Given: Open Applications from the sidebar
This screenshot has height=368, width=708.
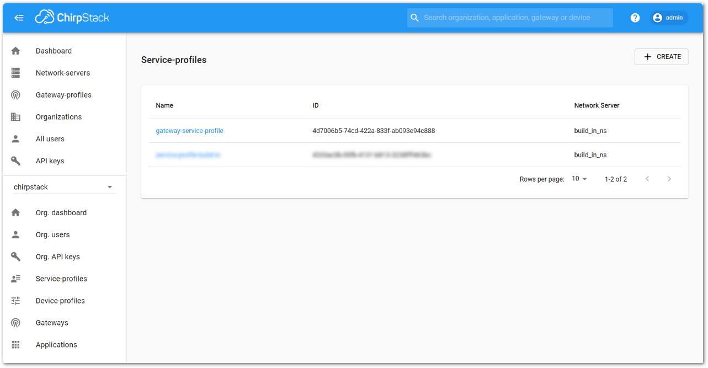Looking at the screenshot, I should (56, 345).
